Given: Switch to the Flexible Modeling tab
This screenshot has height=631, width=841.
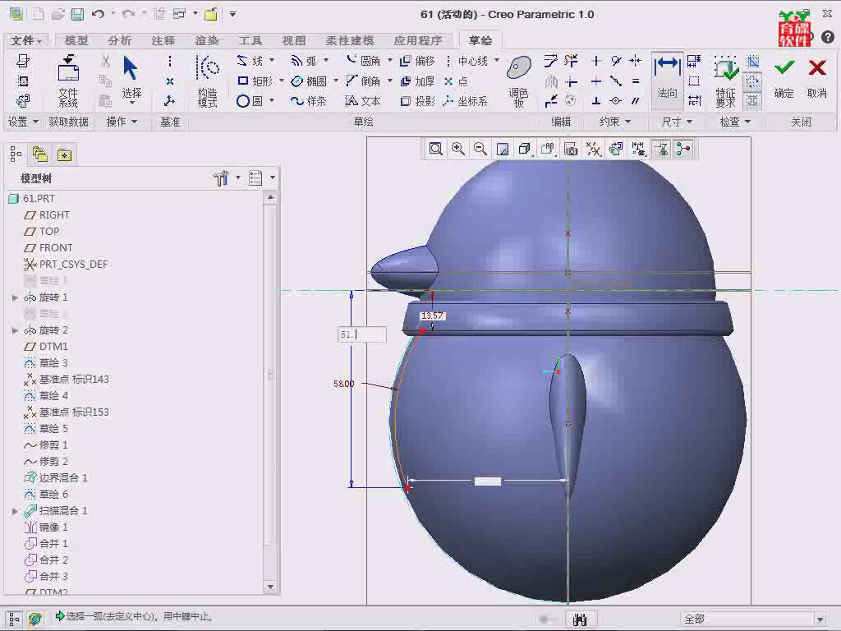Looking at the screenshot, I should coord(350,40).
